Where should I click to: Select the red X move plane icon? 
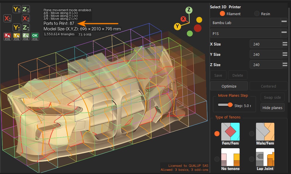click(7, 36)
